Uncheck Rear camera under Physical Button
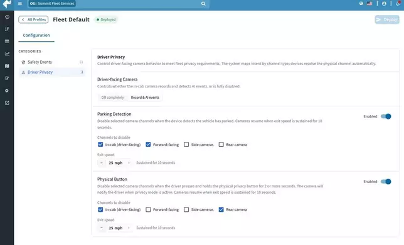Image resolution: width=404 pixels, height=245 pixels. (221, 209)
